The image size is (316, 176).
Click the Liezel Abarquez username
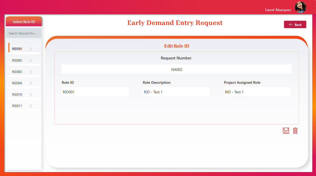coord(278,10)
